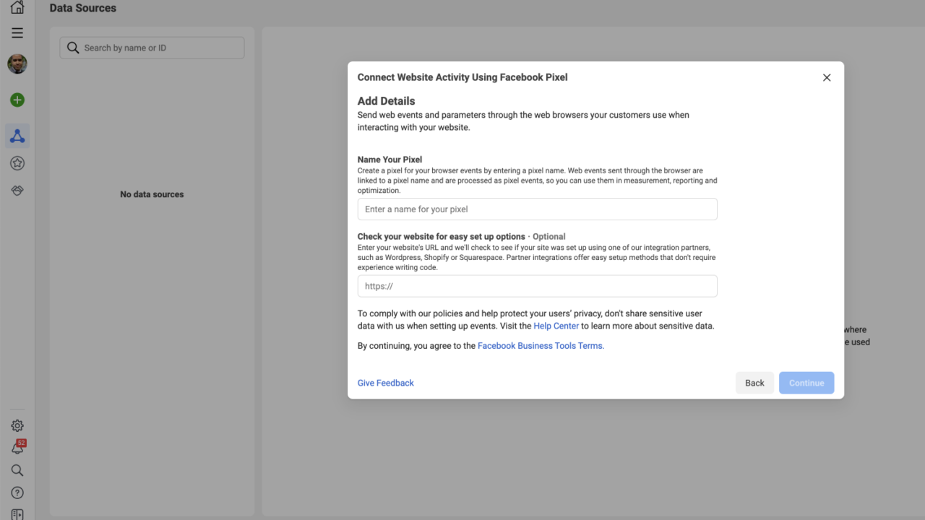Open the help question mark icon

pos(17,493)
